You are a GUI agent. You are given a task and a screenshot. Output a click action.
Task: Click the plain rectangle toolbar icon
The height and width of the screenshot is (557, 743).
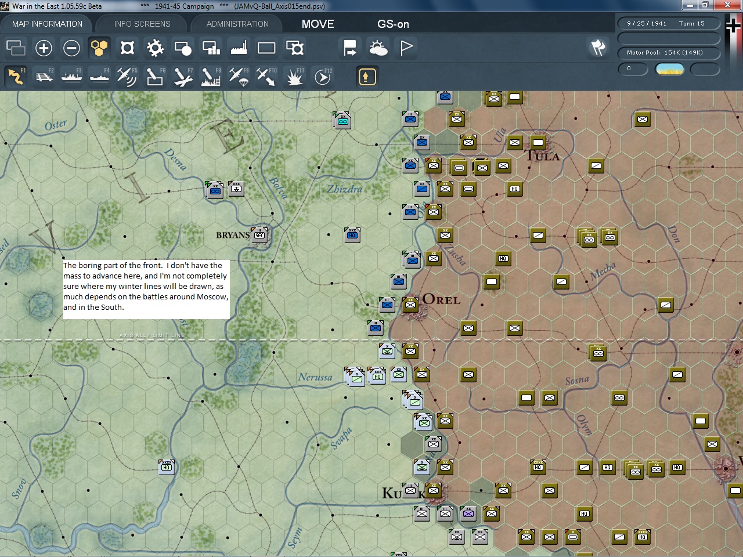tap(266, 48)
